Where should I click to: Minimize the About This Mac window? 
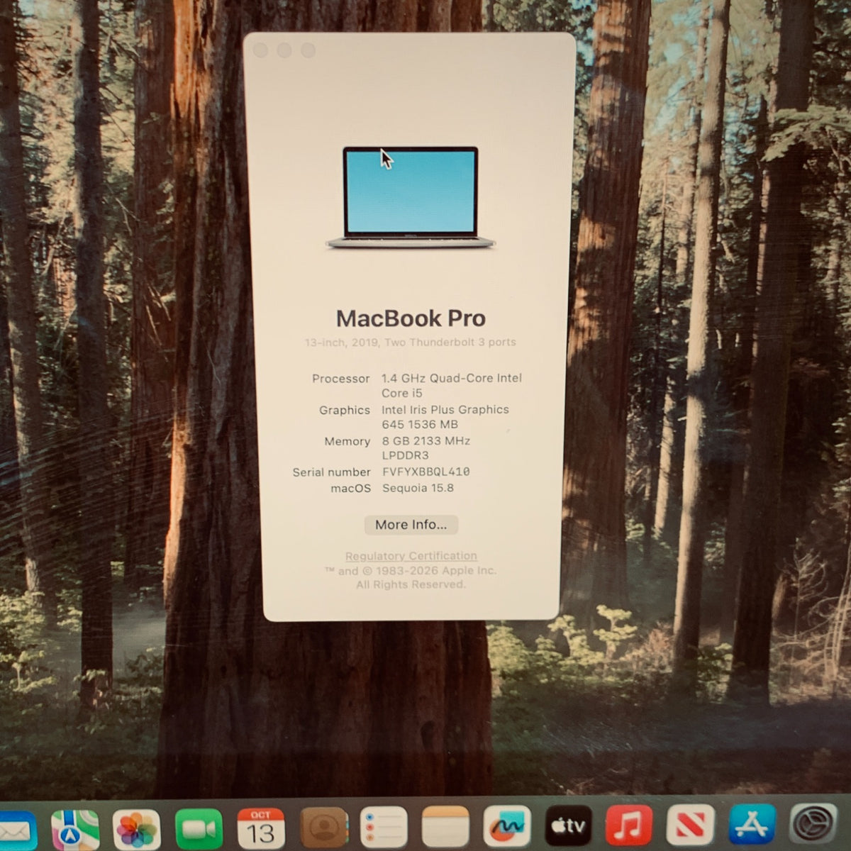tap(284, 50)
